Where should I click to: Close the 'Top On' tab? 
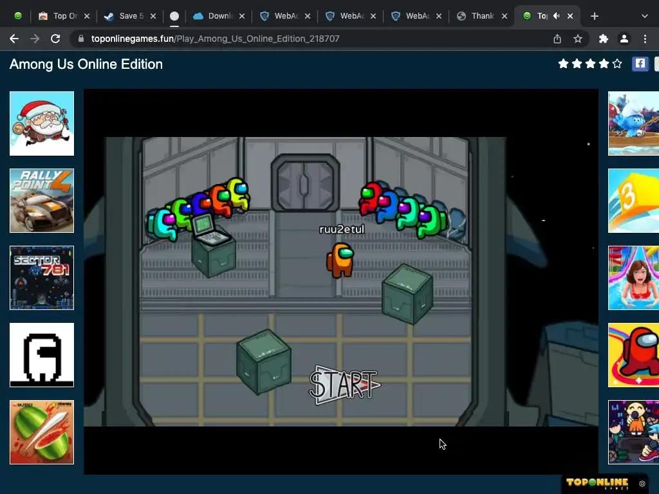tap(87, 16)
